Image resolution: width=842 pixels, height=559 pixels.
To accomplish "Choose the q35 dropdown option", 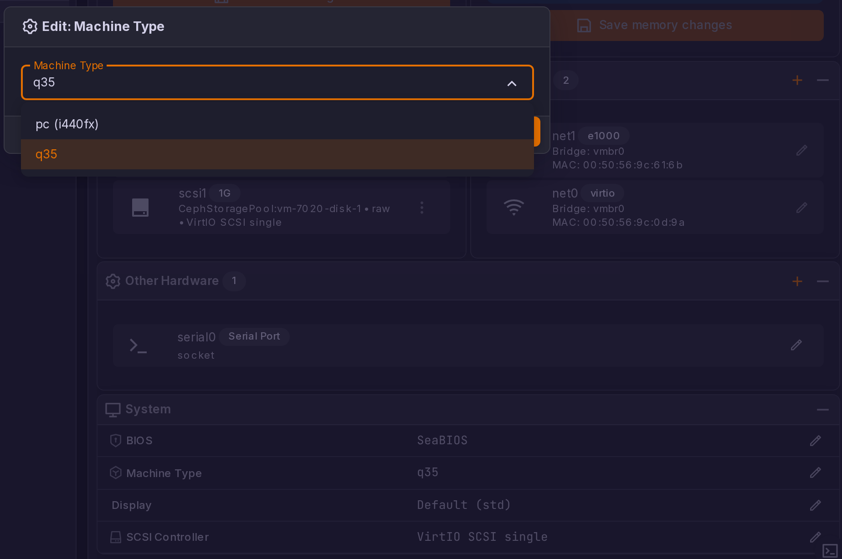I will tap(277, 154).
